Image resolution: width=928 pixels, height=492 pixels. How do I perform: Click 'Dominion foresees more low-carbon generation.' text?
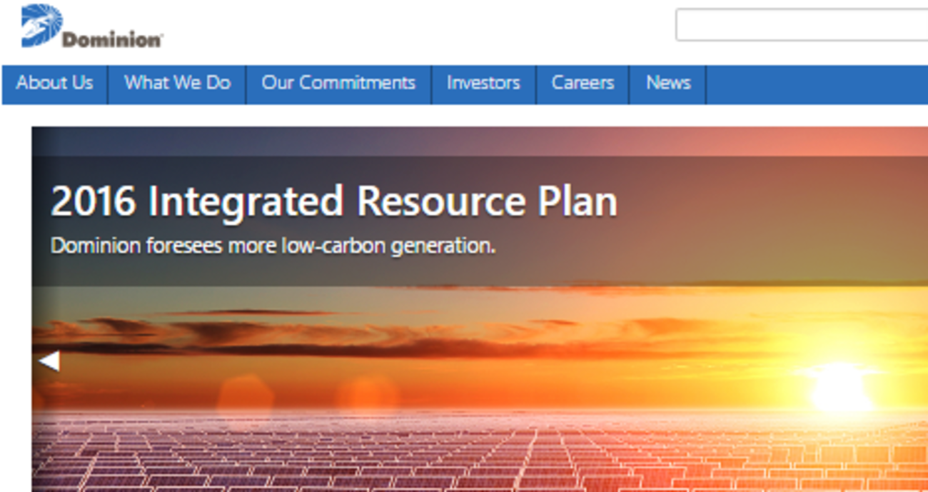(273, 246)
